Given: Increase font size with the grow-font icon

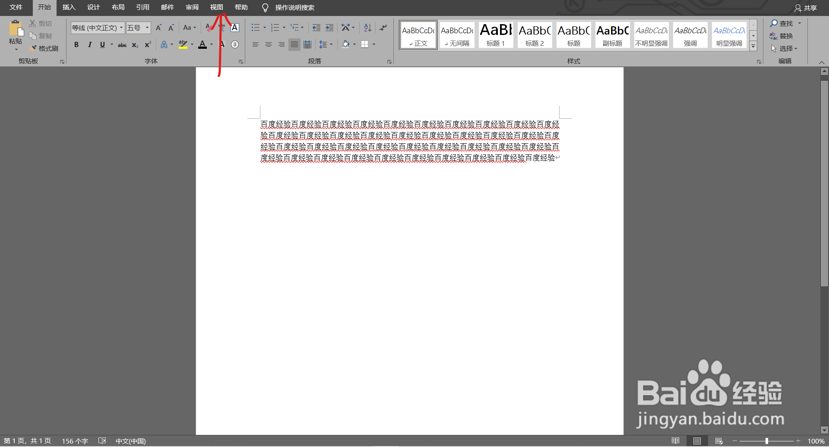Looking at the screenshot, I should click(158, 28).
